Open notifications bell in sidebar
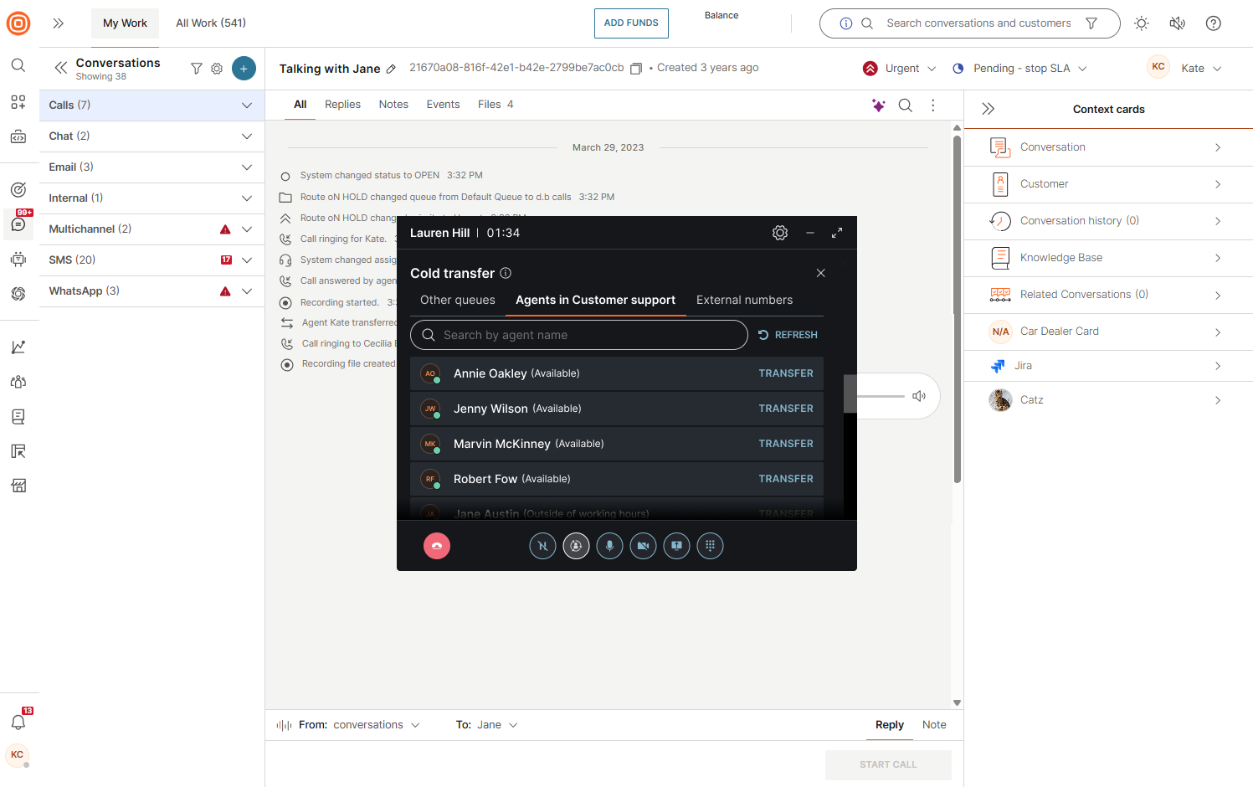 point(18,722)
